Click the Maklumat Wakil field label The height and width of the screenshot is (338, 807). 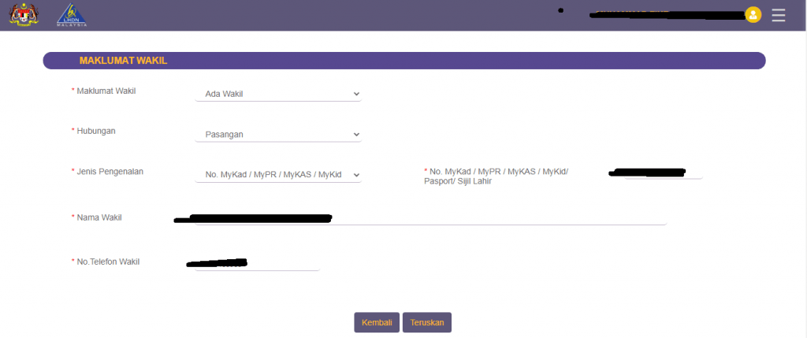106,91
